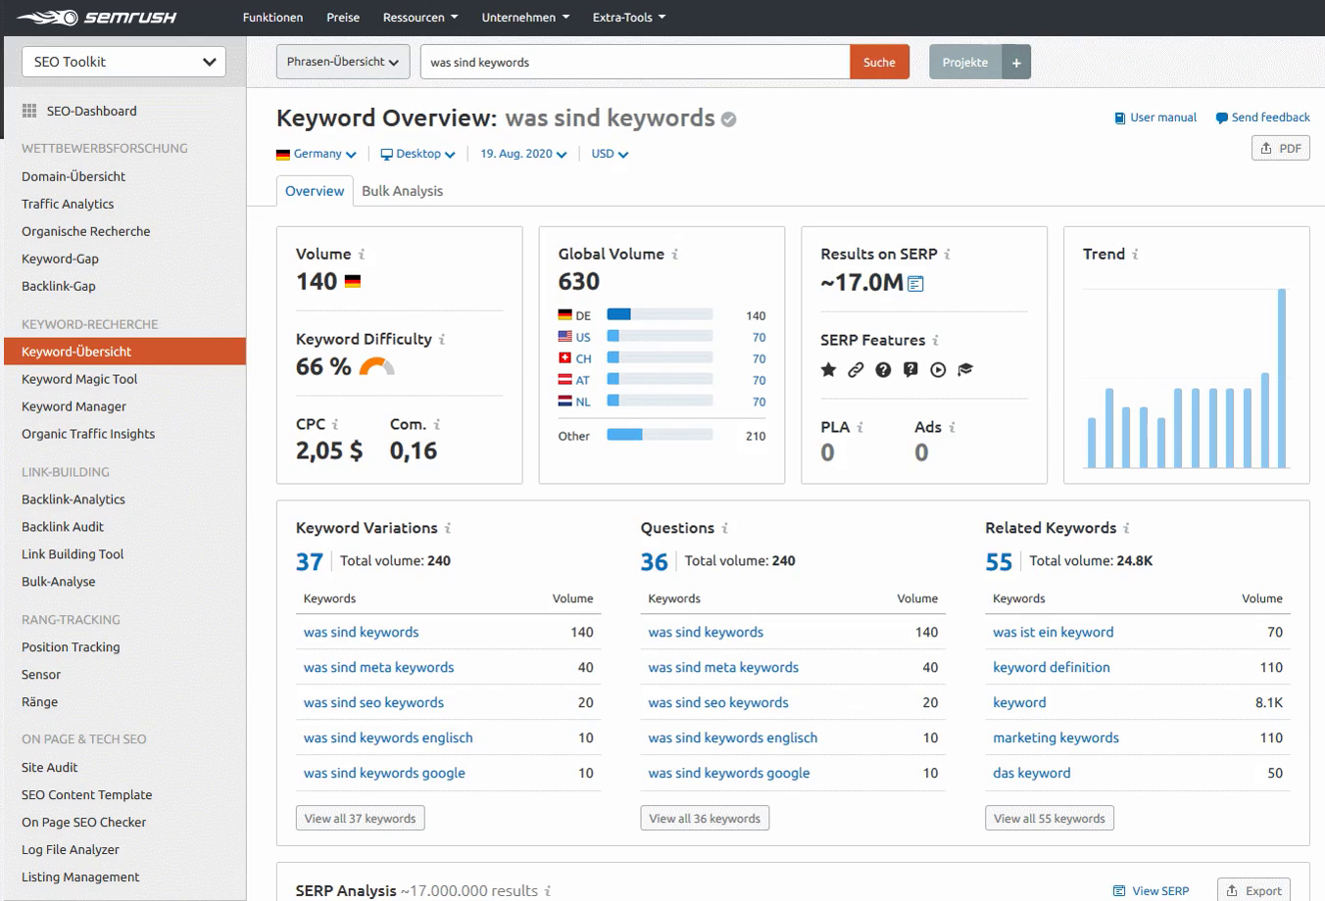Image resolution: width=1325 pixels, height=901 pixels.
Task: Click the knowledge graduation cap SERP icon
Action: [x=965, y=369]
